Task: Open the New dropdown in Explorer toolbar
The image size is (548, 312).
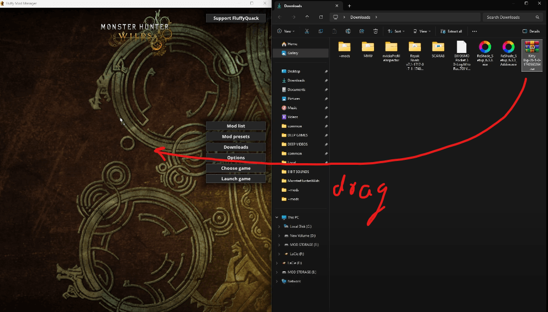Action: [x=286, y=31]
